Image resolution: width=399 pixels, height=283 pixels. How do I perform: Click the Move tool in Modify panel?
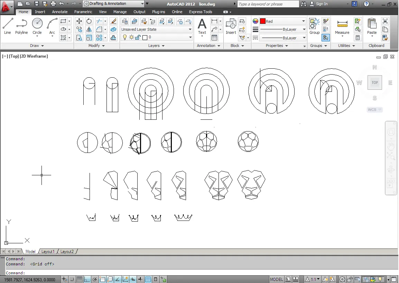(79, 21)
